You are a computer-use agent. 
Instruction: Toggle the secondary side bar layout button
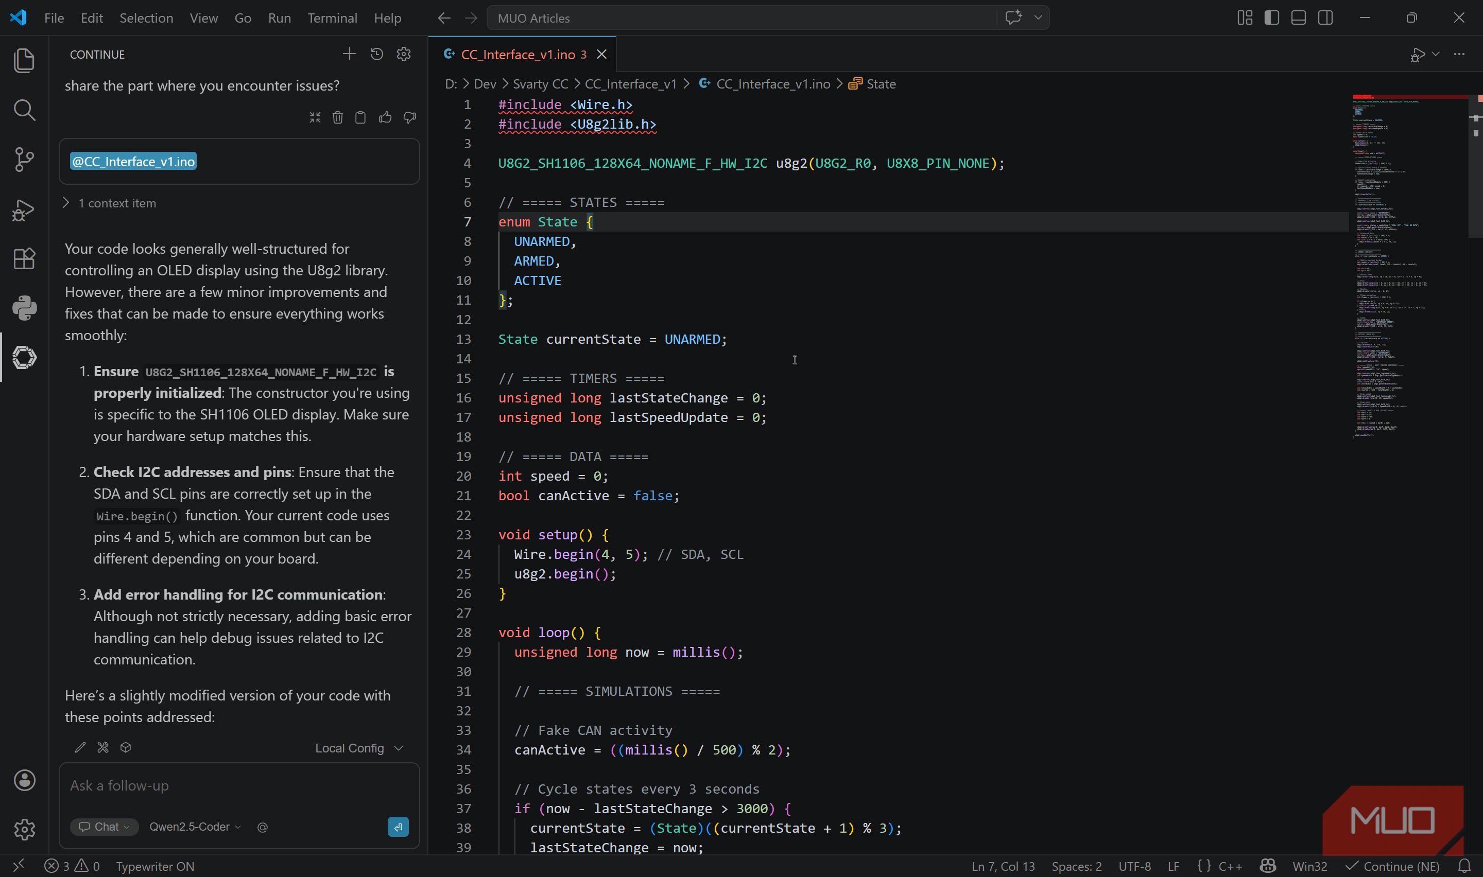1325,17
